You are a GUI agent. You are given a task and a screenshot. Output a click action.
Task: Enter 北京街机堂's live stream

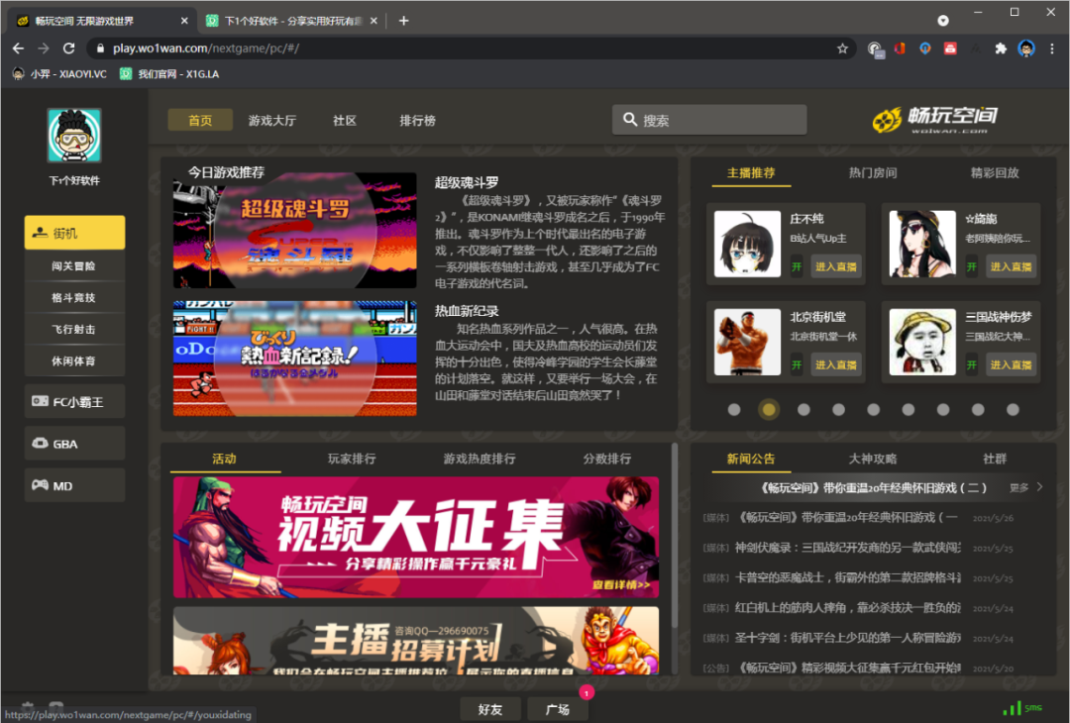836,364
